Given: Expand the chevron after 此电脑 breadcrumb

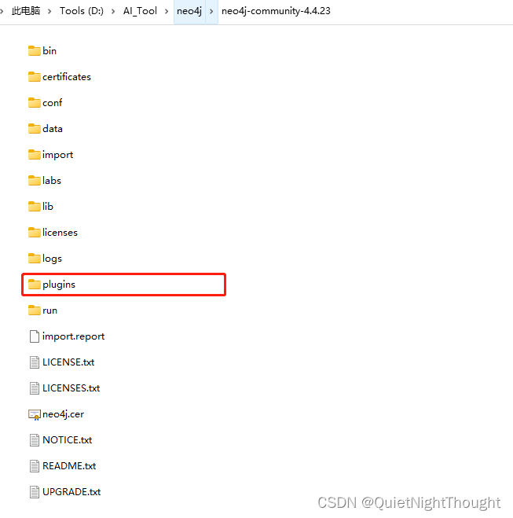Looking at the screenshot, I should (x=49, y=11).
